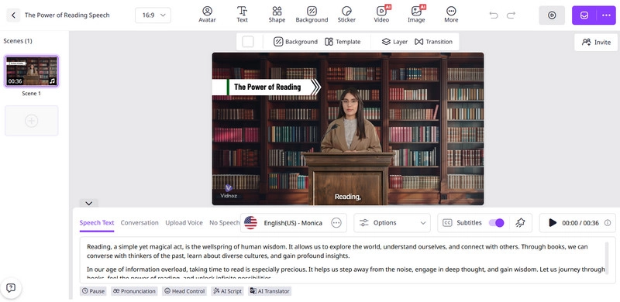Toggle the Subtitles switch
Screen dimensions: 620x302
tap(496, 222)
